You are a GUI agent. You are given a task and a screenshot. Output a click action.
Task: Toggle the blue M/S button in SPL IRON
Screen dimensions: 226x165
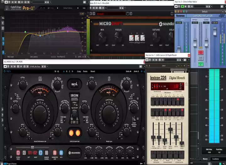[x=61, y=153]
